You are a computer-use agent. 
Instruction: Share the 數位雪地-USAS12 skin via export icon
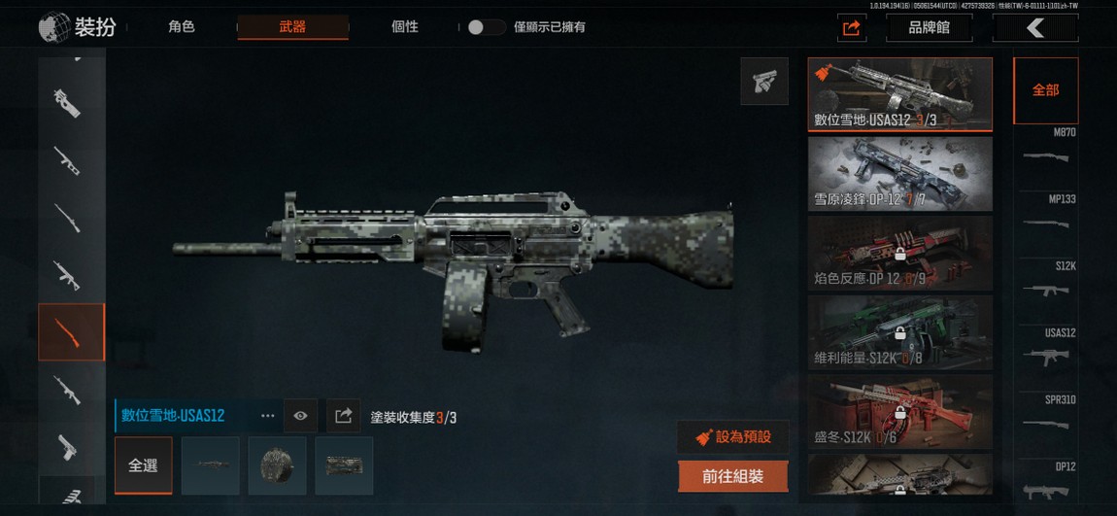pos(344,416)
